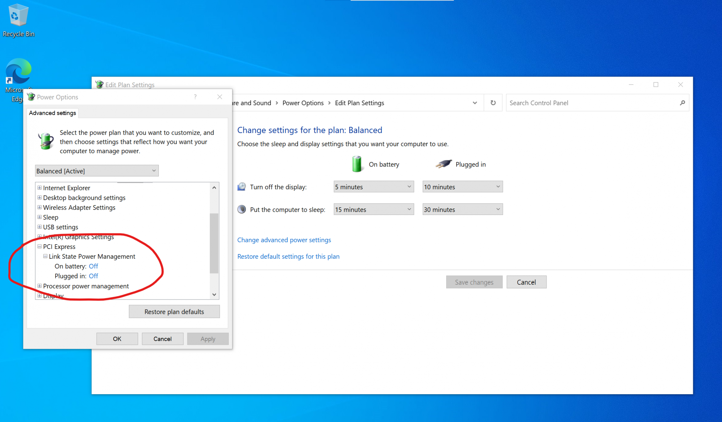Click the Power Options title bar icon

31,97
